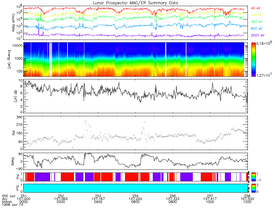Click the energy spectrogram color bar
The image size is (275, 213).
pos(253,60)
